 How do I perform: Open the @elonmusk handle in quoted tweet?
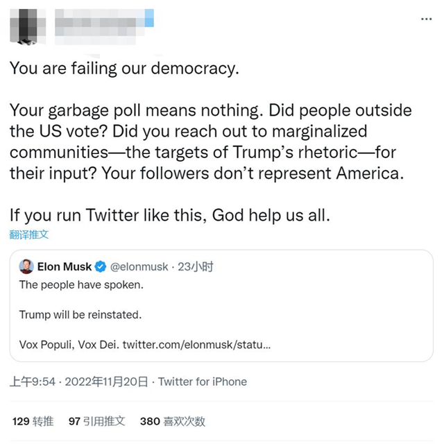(139, 267)
